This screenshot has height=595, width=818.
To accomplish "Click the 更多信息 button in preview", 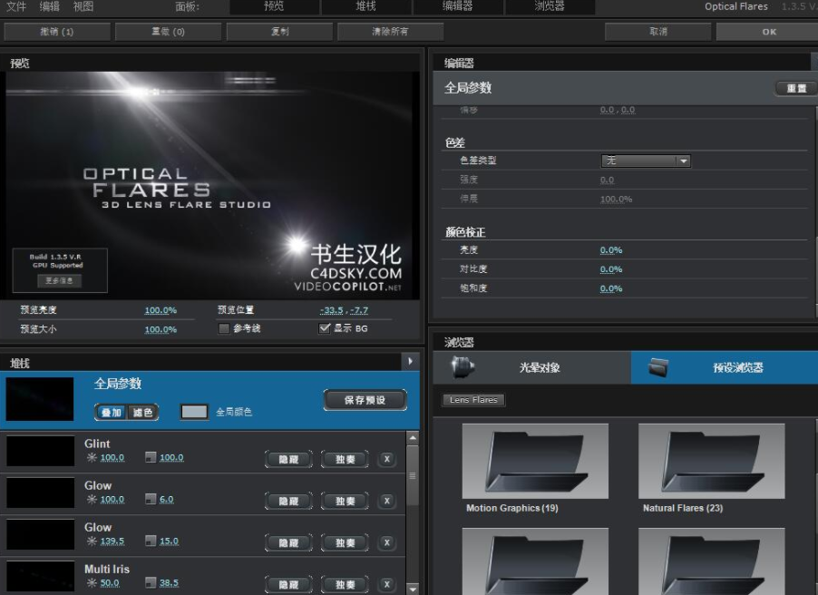I will [59, 281].
